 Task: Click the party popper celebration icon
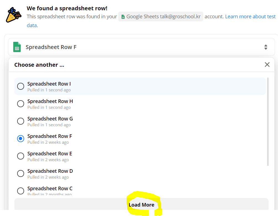14,15
